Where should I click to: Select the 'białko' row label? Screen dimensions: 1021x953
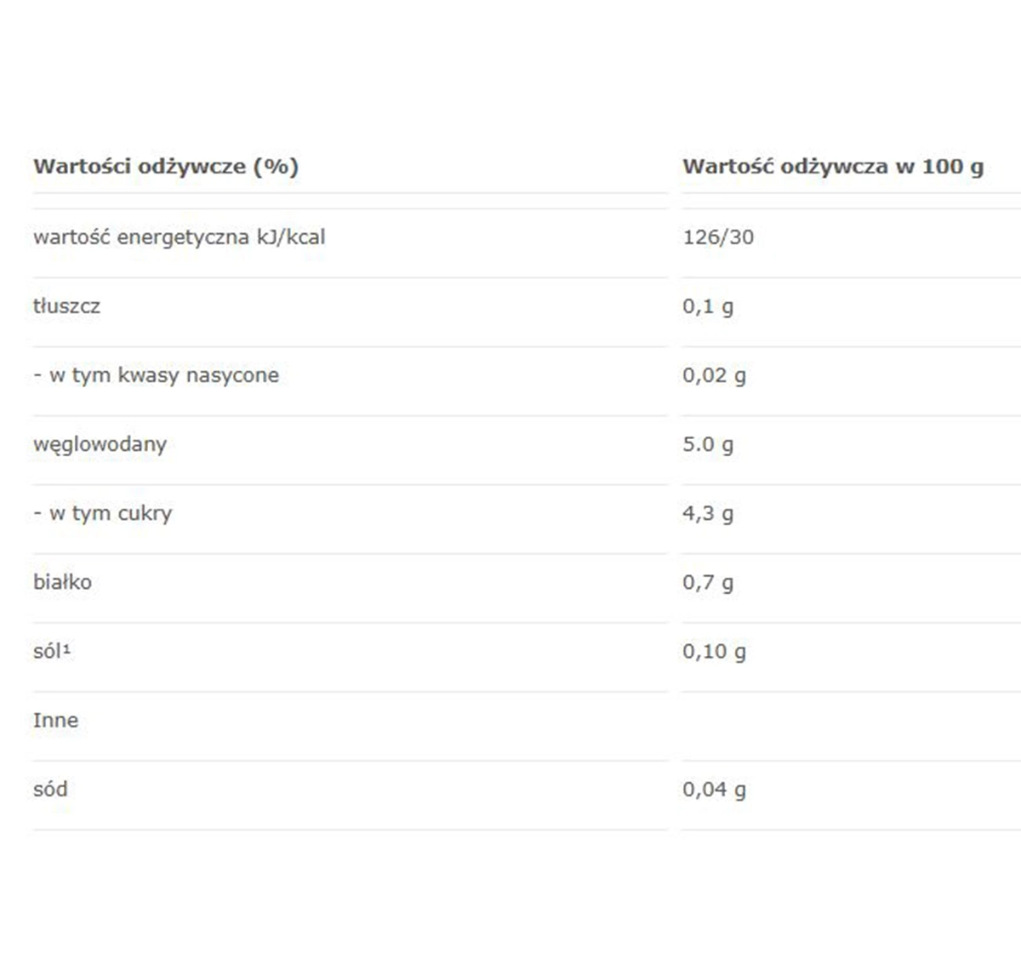click(x=62, y=582)
